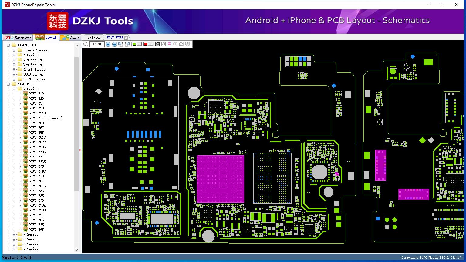Screen dimensions: 466x262
Task: Click the tree scrollbar down arrow
Action: point(76,250)
